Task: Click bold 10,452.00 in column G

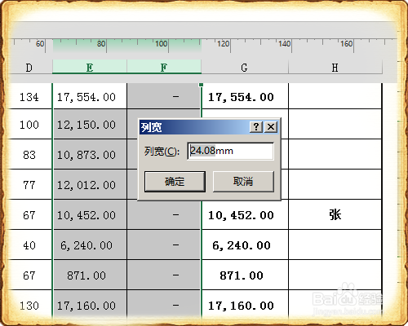Action: [245, 215]
